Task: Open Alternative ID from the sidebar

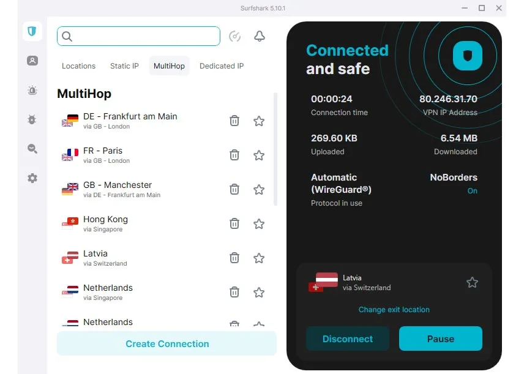Action: 32,61
